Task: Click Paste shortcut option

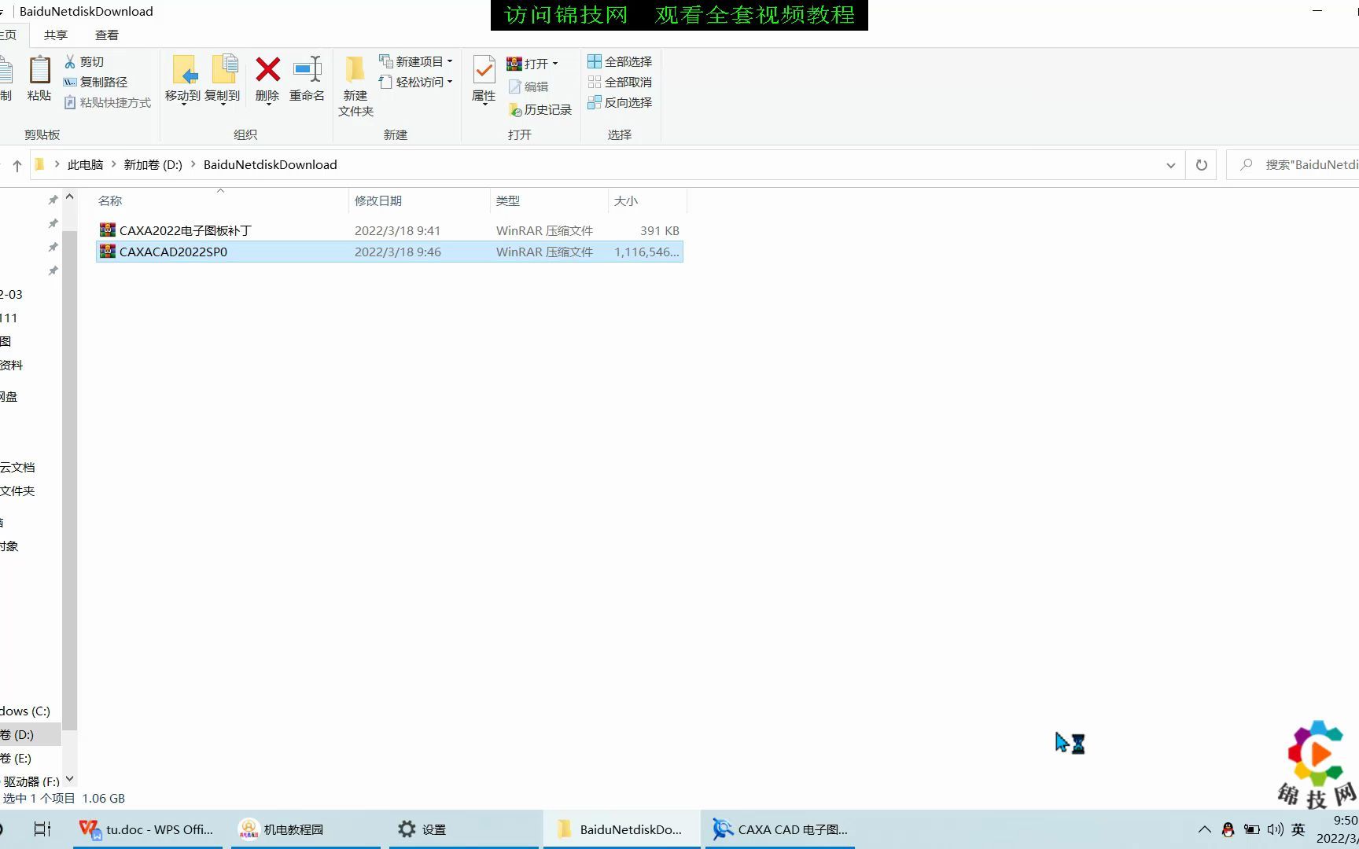Action: coord(107,102)
